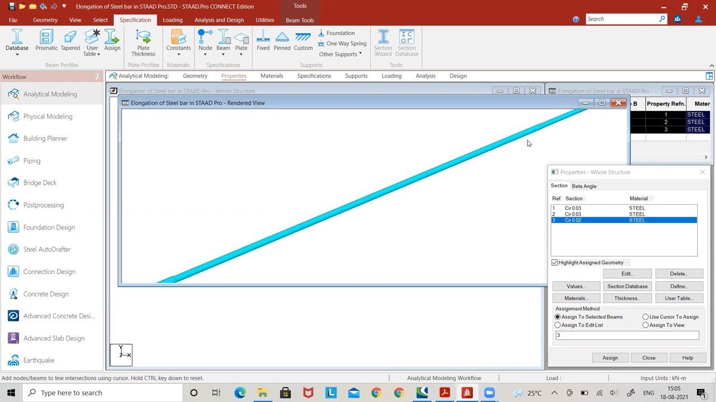Click the Define... button
The image size is (716, 402).
point(679,286)
